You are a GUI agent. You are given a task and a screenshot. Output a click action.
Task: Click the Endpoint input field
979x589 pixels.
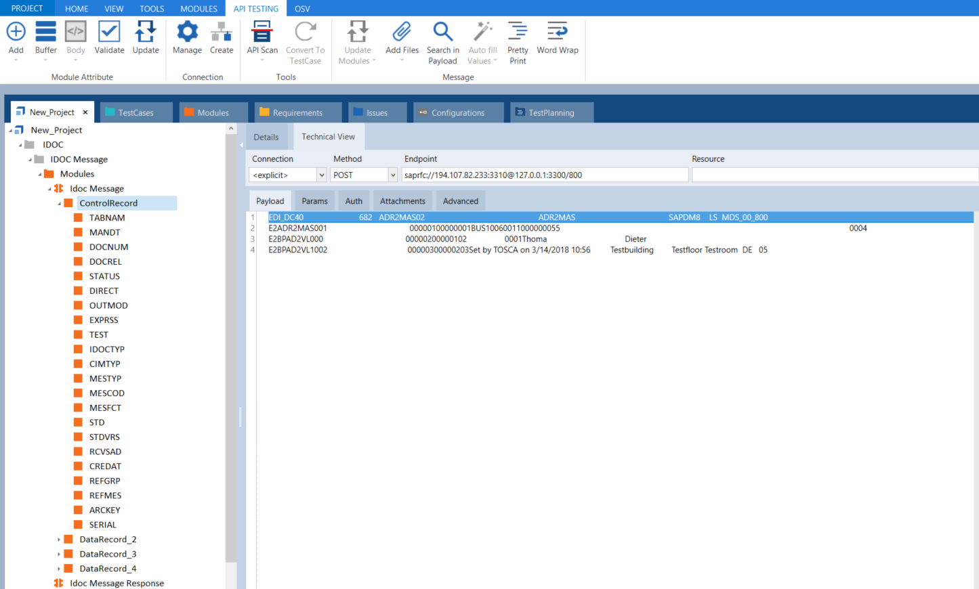click(x=544, y=175)
